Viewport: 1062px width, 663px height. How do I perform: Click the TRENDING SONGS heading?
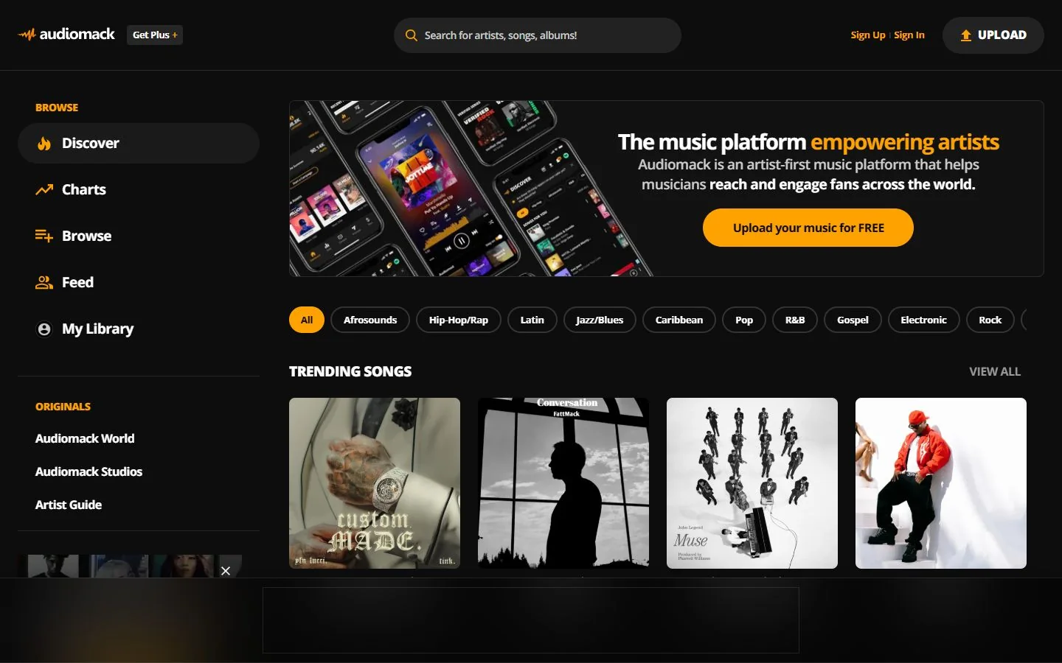(x=350, y=371)
